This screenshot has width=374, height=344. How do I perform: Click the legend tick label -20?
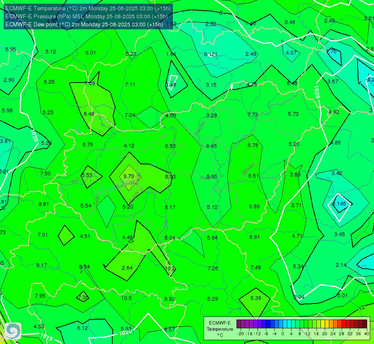[240, 334]
